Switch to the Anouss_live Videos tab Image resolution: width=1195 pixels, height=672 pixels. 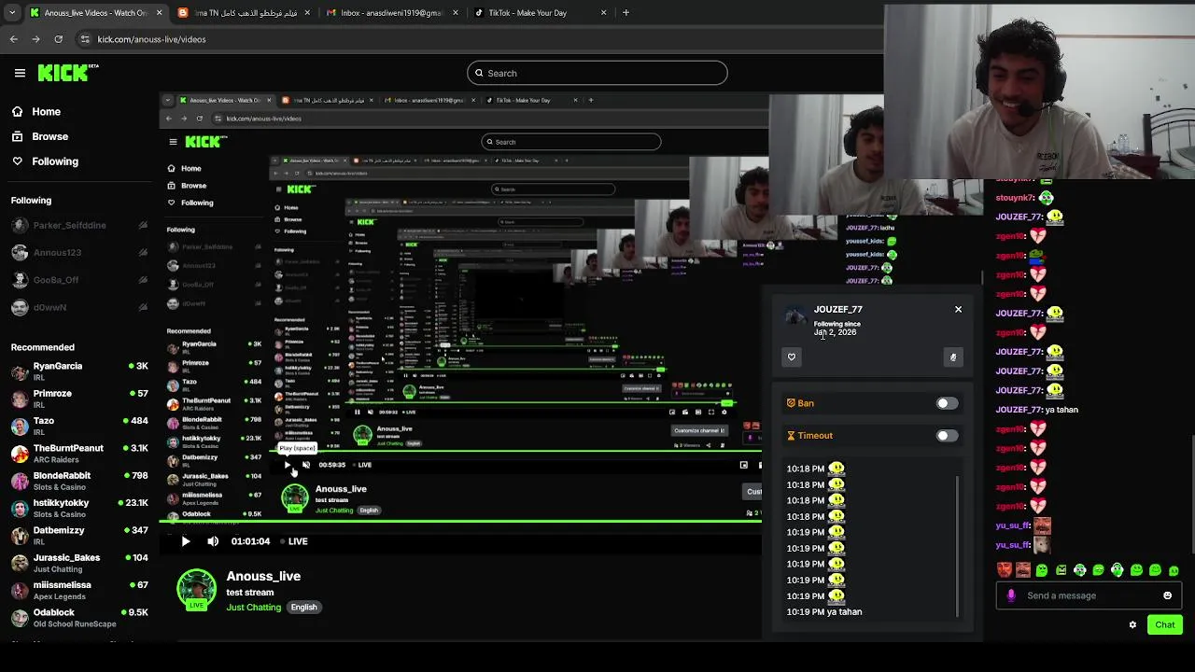pos(93,13)
